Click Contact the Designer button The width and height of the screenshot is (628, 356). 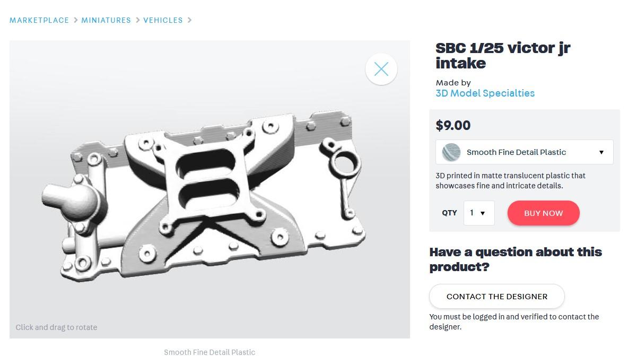click(x=496, y=297)
